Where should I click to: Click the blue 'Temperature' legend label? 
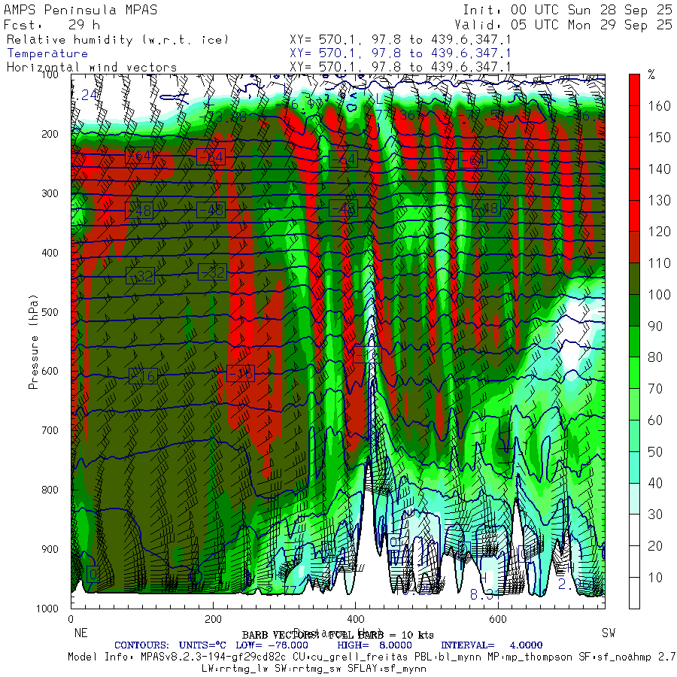(x=47, y=53)
